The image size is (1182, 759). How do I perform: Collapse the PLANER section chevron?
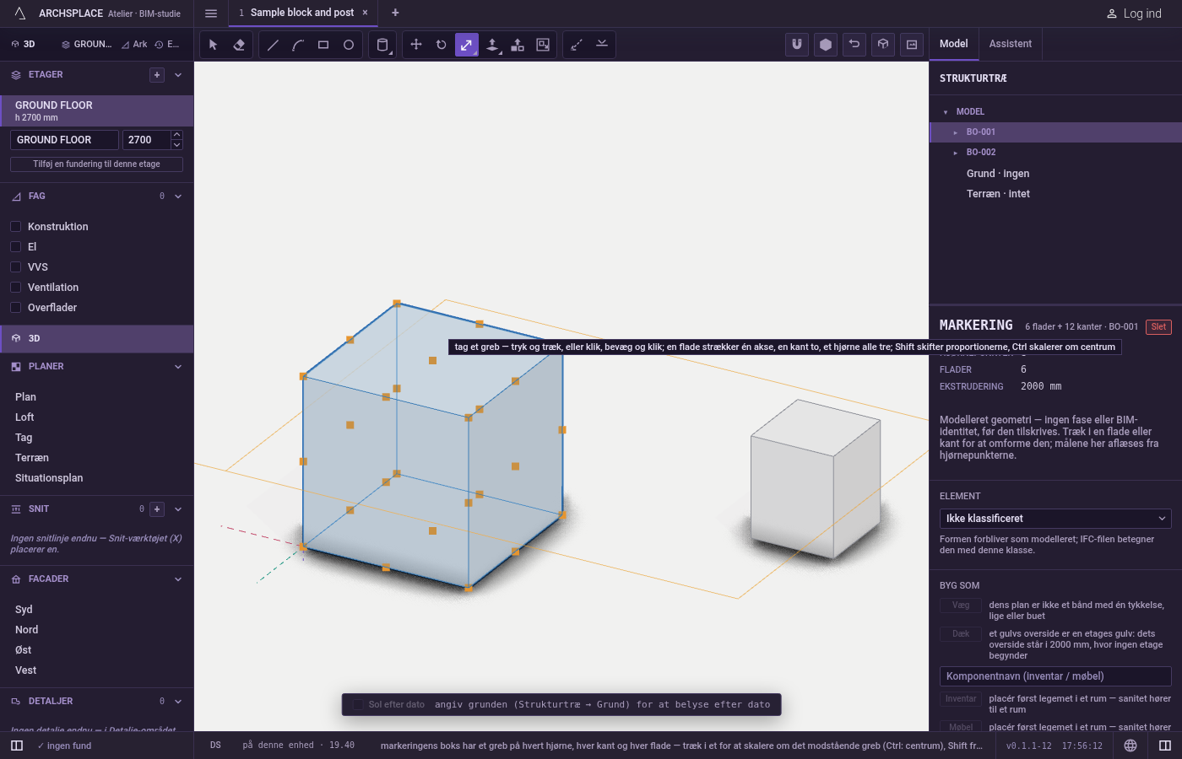(x=178, y=367)
